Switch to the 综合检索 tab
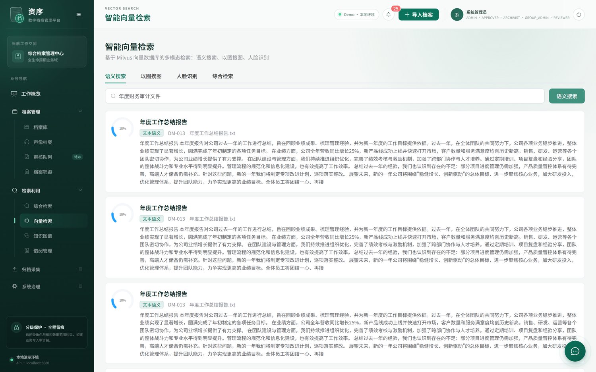Viewport: 596px width, 372px height. point(223,76)
